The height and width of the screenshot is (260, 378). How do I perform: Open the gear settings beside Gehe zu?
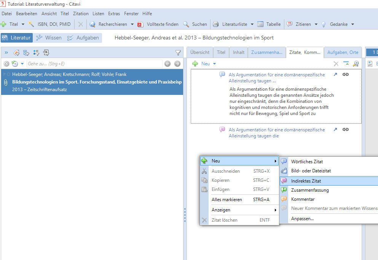(x=6, y=64)
